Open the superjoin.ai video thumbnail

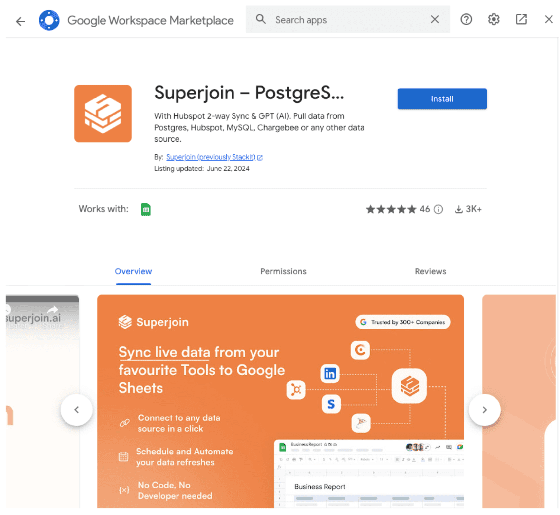point(42,401)
